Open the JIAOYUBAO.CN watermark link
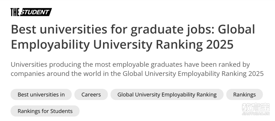Image resolution: width=275 pixels, height=121 pixels. point(256,114)
